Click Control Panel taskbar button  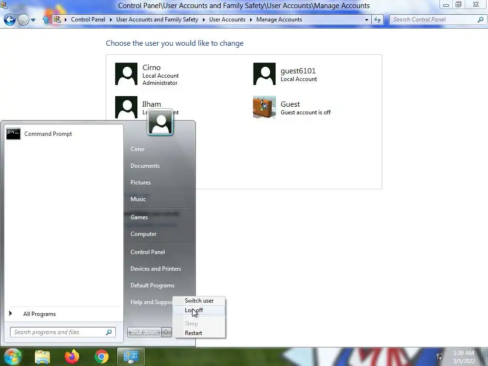(131, 356)
